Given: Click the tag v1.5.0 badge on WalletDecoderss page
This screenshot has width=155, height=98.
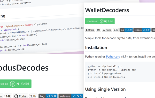Looking at the screenshot, I should [126, 30].
